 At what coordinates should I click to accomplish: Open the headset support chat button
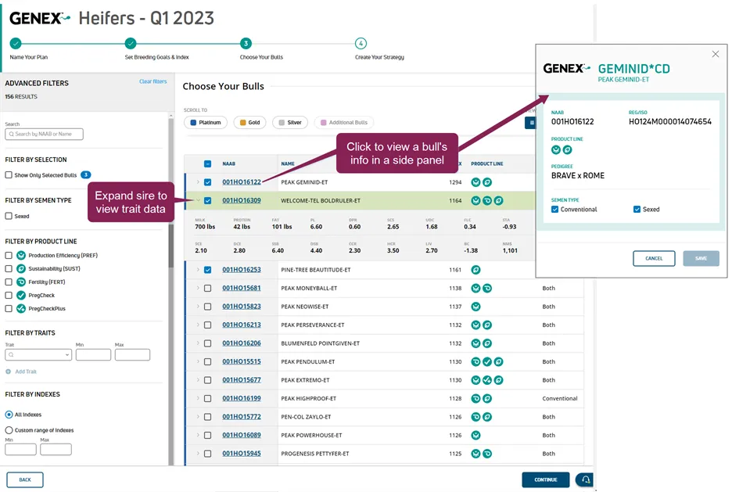click(x=585, y=479)
